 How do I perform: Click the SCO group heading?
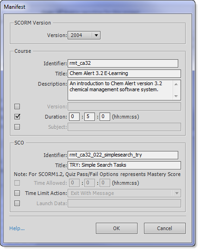19,143
